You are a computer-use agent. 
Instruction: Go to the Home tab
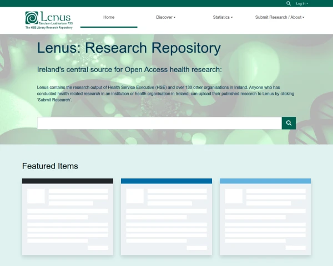pyautogui.click(x=109, y=17)
